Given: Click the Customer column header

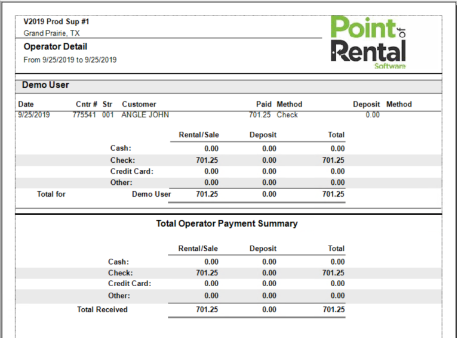Looking at the screenshot, I should pos(139,104).
